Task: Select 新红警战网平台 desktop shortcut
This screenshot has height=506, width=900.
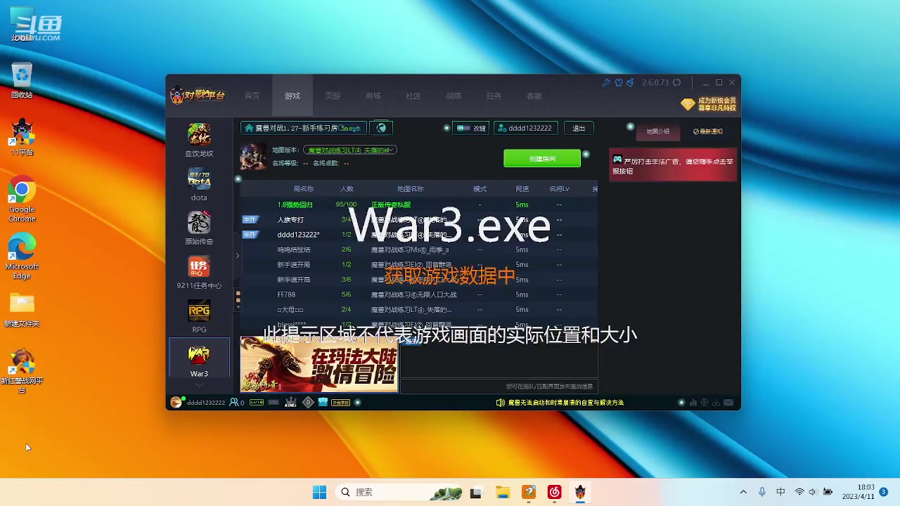Action: (x=22, y=371)
